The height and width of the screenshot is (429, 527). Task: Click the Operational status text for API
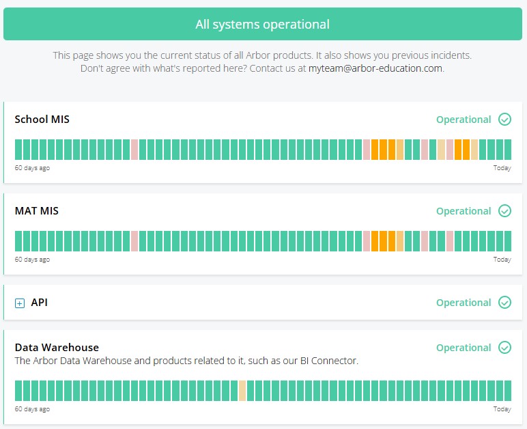pyautogui.click(x=464, y=303)
